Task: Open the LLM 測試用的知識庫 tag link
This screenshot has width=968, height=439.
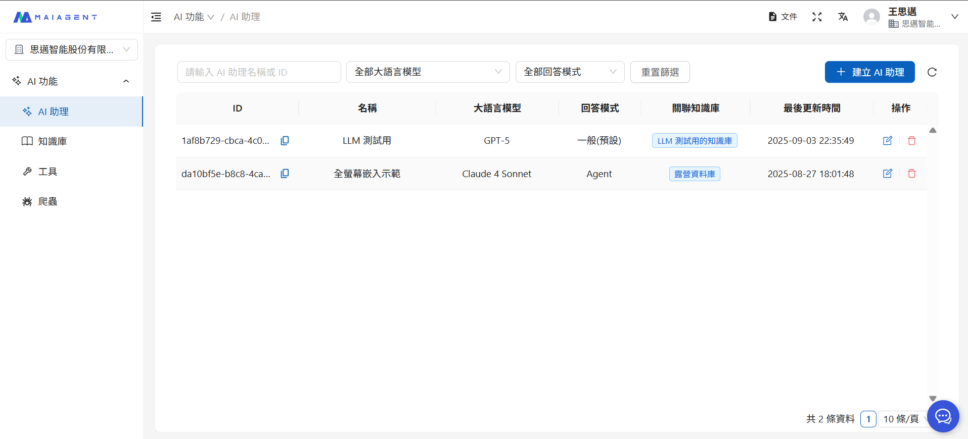Action: coord(694,141)
